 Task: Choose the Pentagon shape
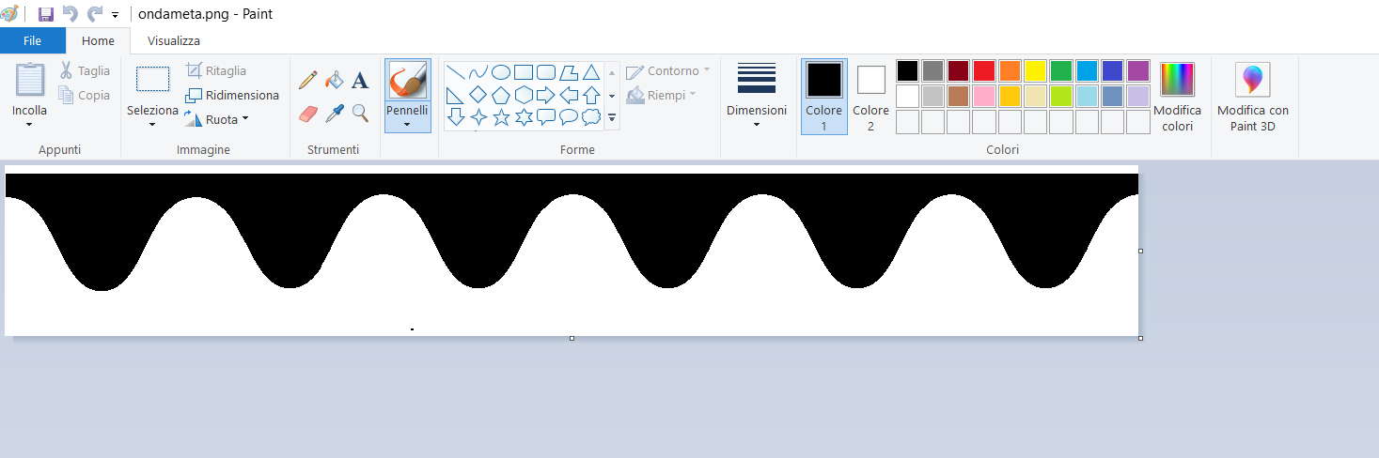click(501, 95)
